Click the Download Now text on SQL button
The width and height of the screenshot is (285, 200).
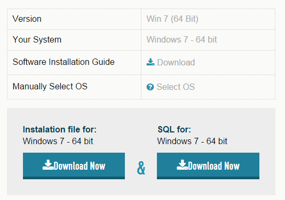213,166
